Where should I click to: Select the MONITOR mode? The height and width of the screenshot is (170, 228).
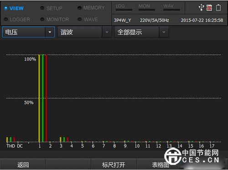[x=42, y=20]
